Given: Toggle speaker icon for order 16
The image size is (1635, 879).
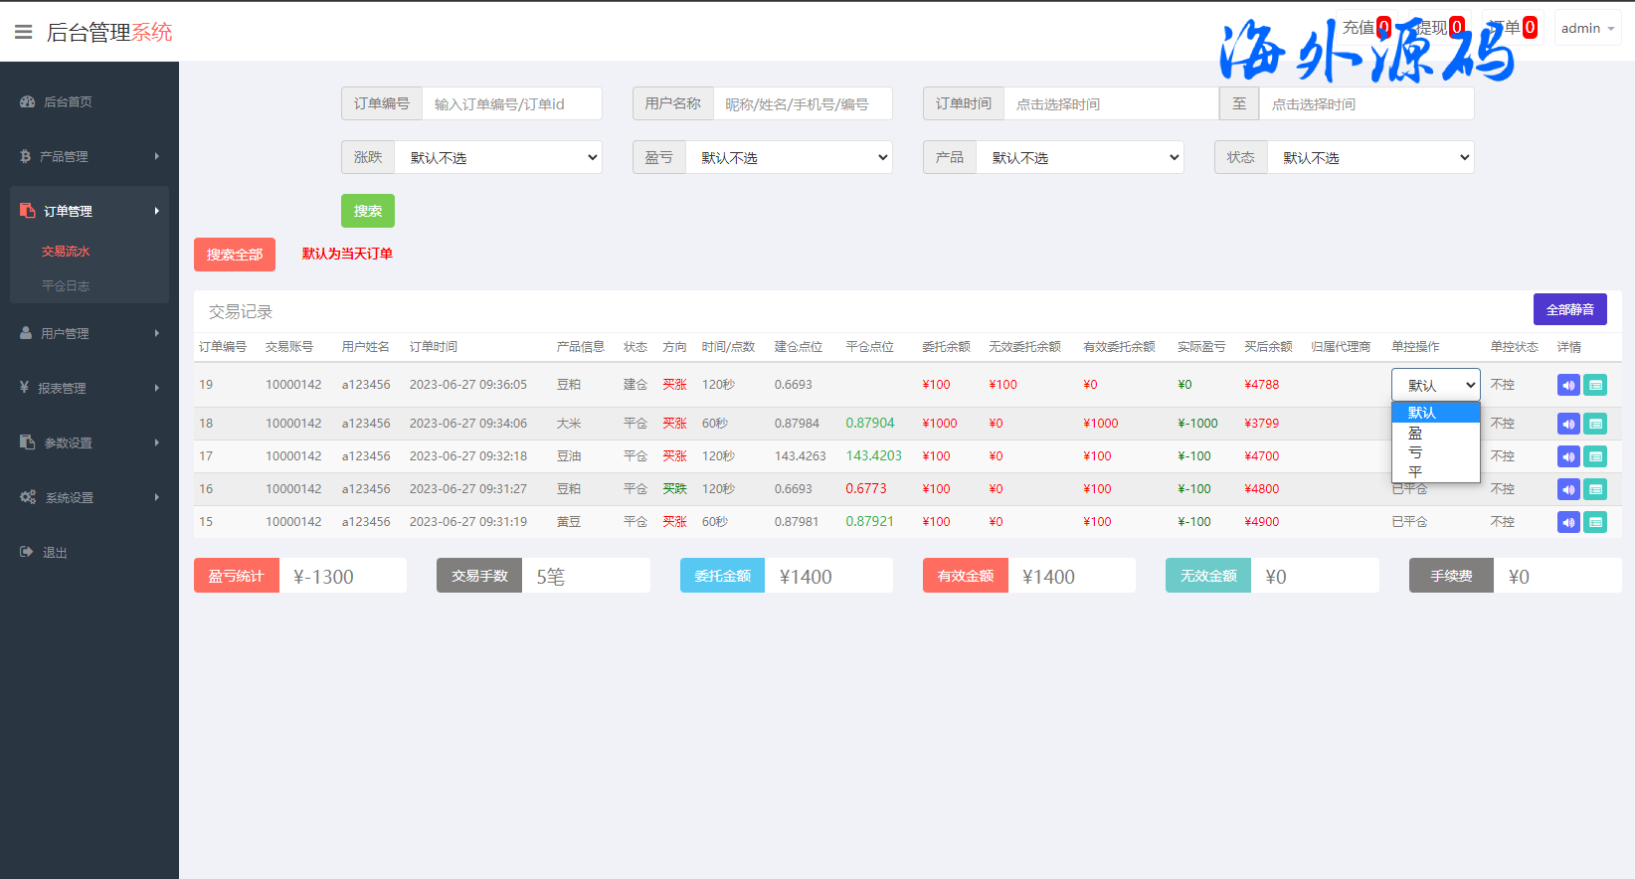Looking at the screenshot, I should click(1568, 489).
